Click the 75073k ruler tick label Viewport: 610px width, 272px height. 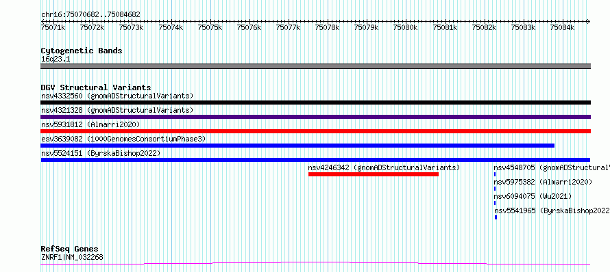132,27
